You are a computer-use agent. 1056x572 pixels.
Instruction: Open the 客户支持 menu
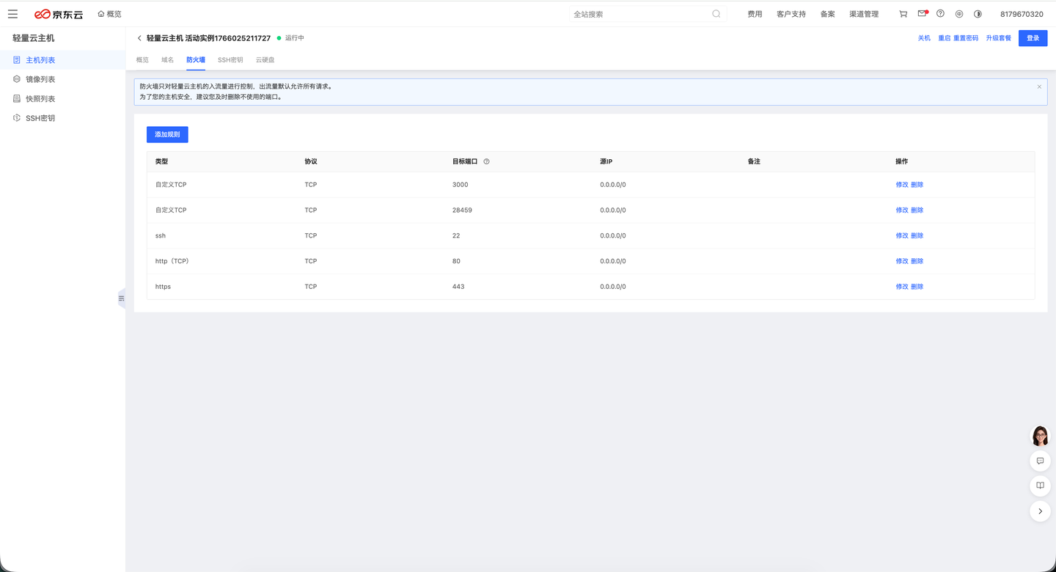pos(791,14)
